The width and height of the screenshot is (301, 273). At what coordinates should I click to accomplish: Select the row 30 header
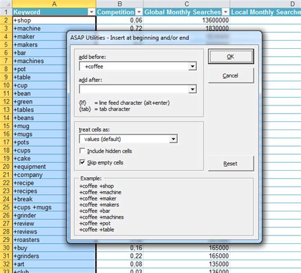[x=6, y=248]
